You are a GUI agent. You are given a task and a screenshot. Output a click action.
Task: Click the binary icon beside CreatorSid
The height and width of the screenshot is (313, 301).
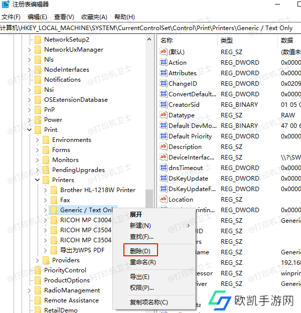pyautogui.click(x=163, y=105)
